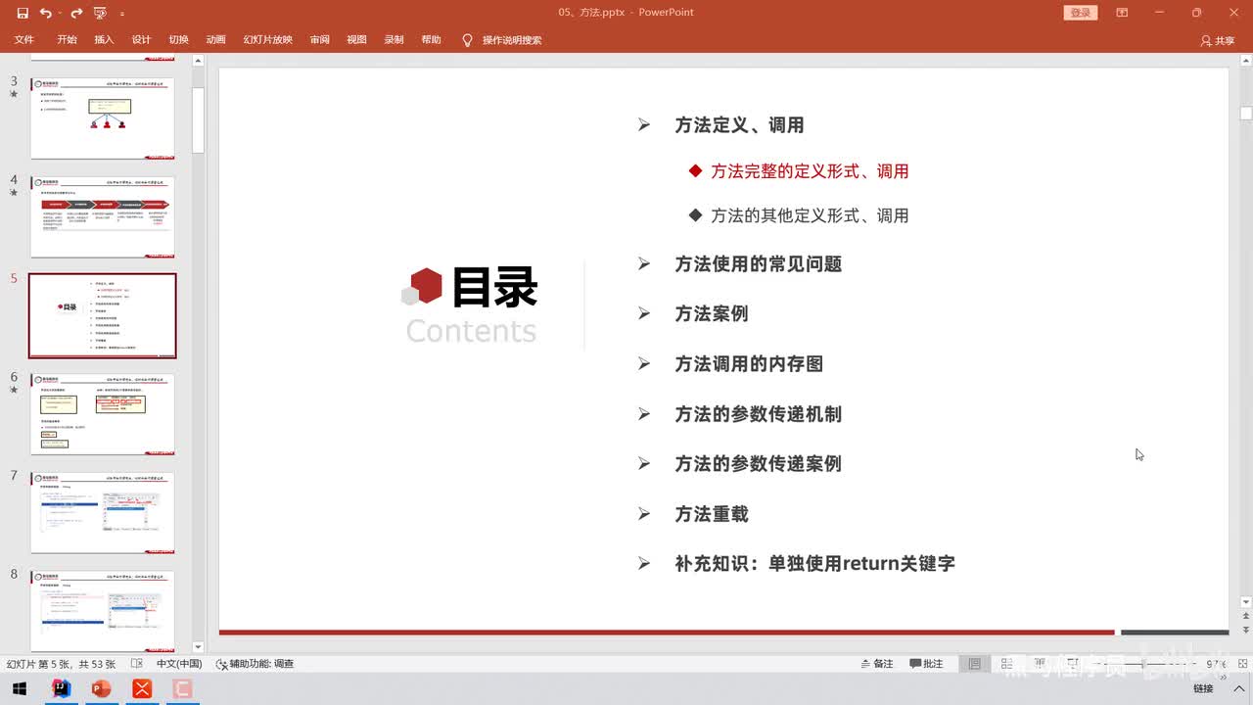This screenshot has width=1253, height=705.
Task: Click the 幻灯片 第 5 张 status indicator
Action: [x=62, y=664]
